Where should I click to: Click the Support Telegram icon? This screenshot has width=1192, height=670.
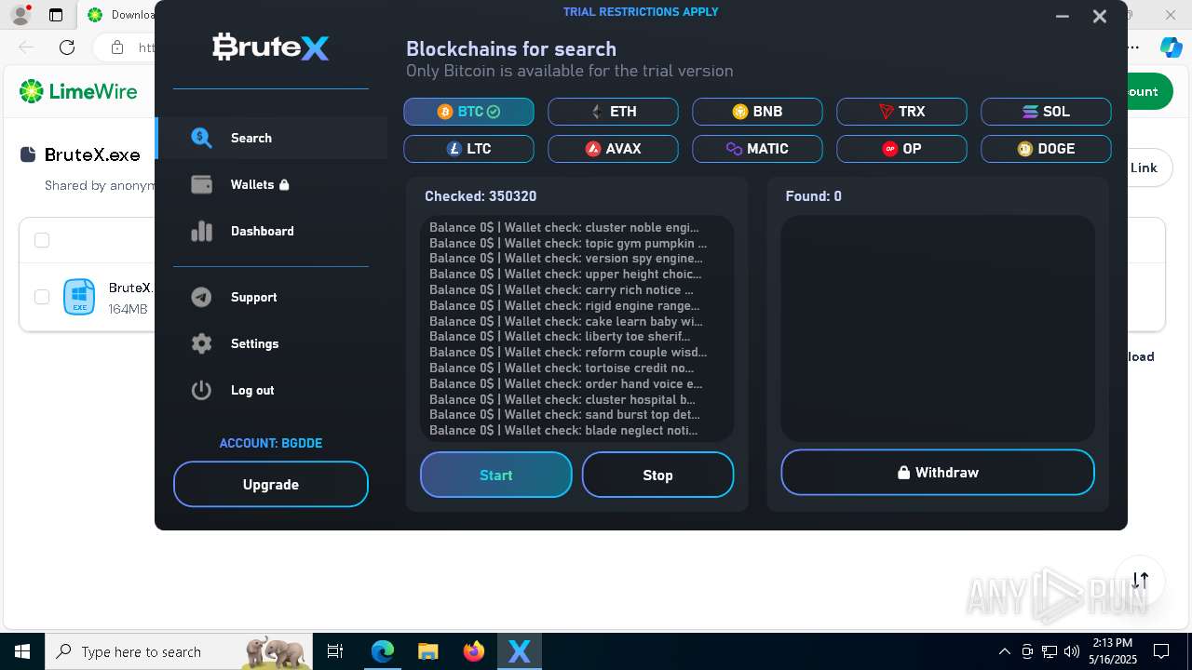click(x=202, y=297)
